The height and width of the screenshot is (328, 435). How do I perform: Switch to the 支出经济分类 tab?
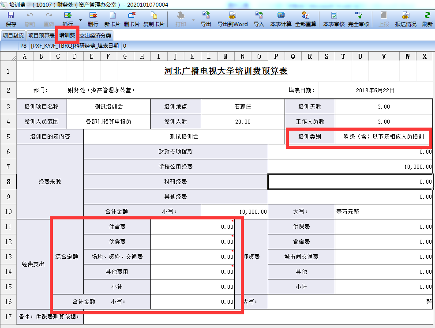95,35
